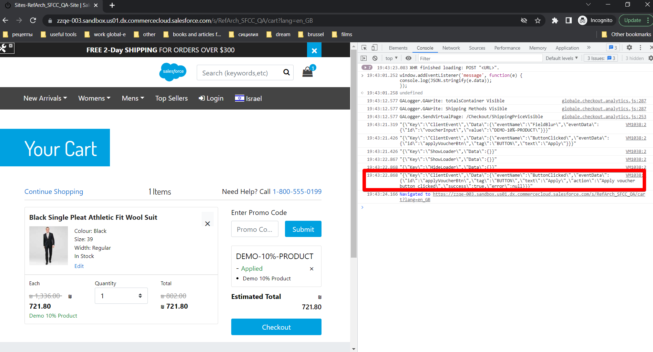Edit the suit product details
This screenshot has width=653, height=352.
pos(79,266)
